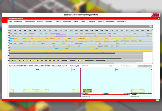Screen dimensions: 162x111
Task: Select SHNU 0067543 container on the wagon
Action: point(138,91)
